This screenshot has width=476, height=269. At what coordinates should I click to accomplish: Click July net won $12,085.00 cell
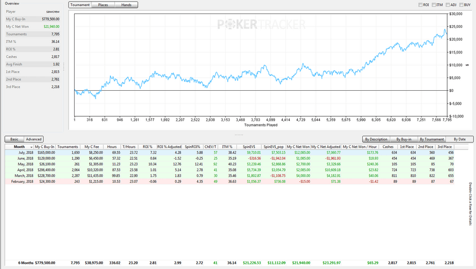[x=302, y=153]
